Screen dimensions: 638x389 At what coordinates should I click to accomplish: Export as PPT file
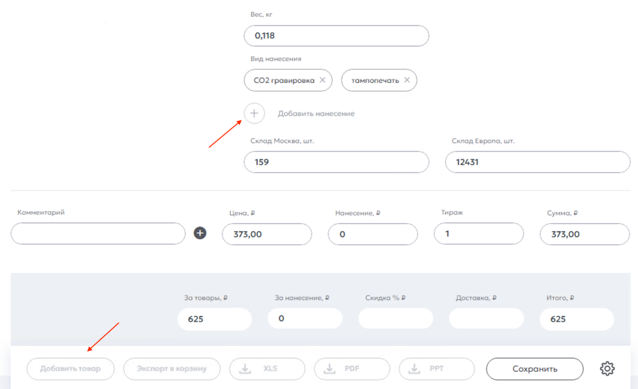(437, 368)
